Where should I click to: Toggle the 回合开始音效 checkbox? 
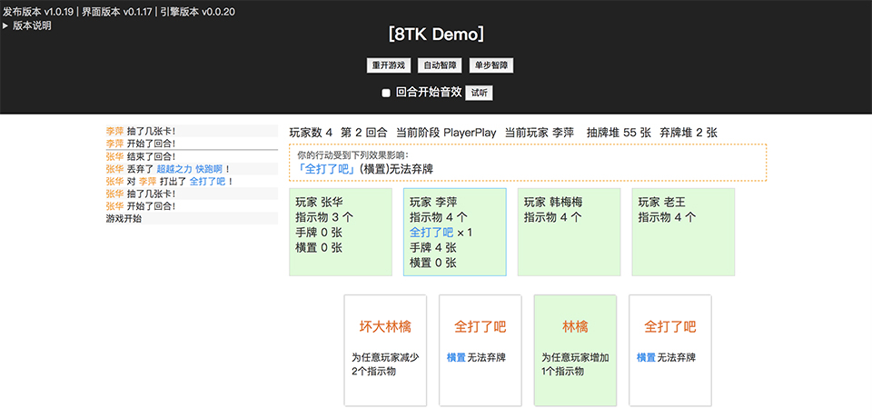tap(386, 94)
